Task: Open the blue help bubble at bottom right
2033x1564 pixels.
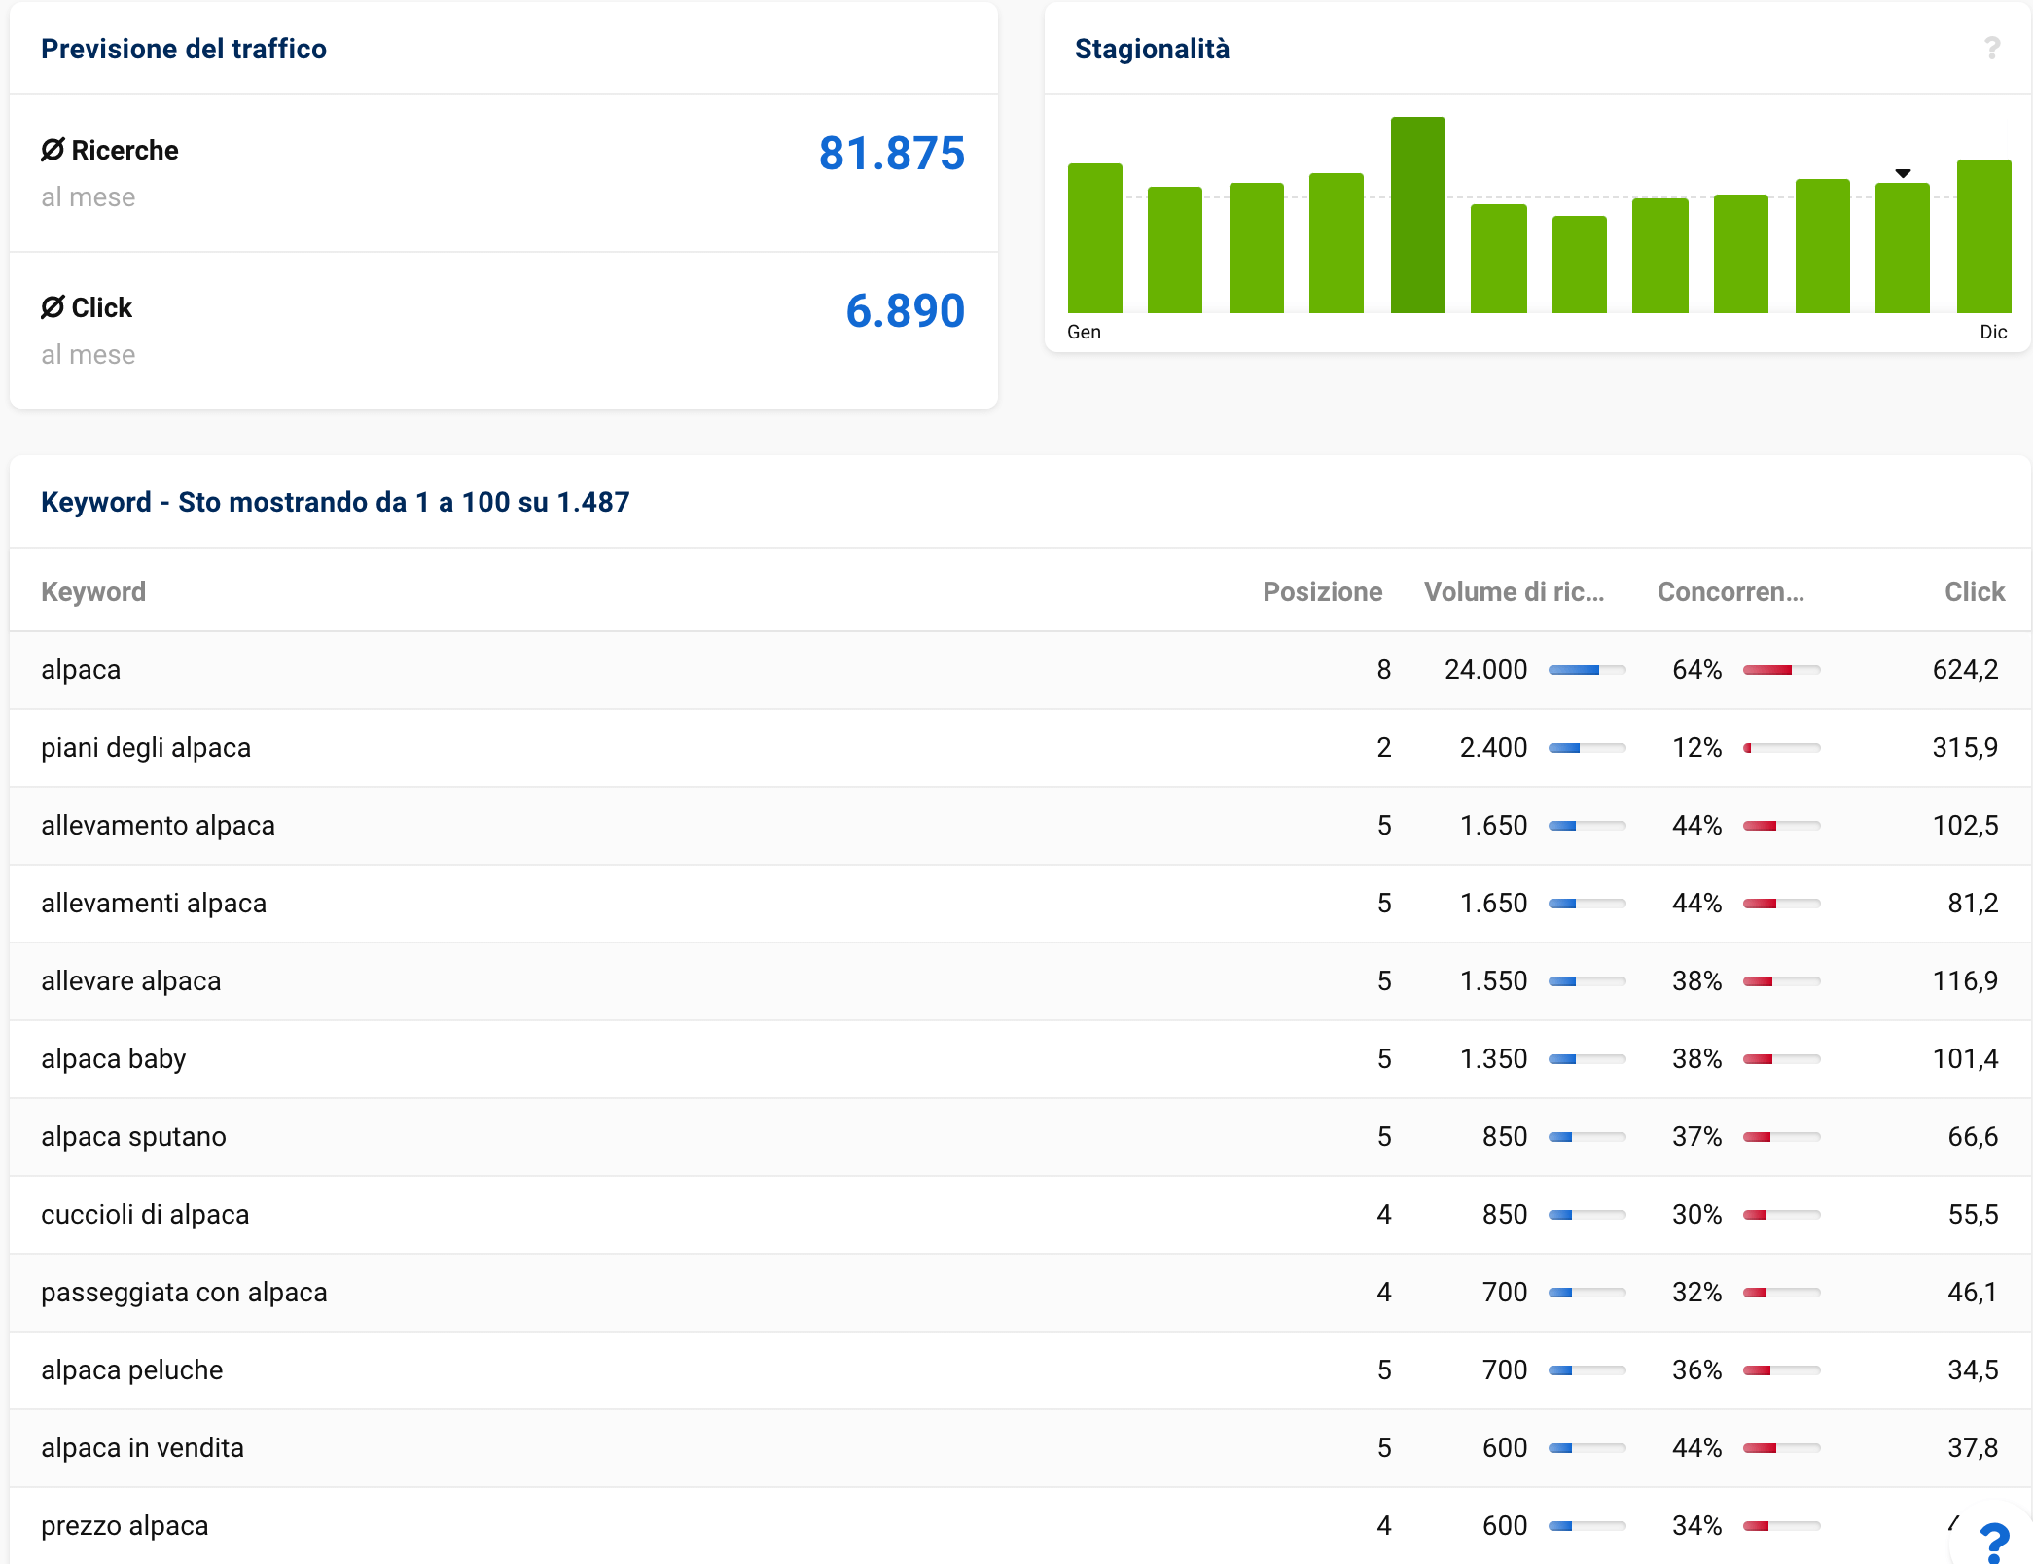Action: click(1994, 1542)
